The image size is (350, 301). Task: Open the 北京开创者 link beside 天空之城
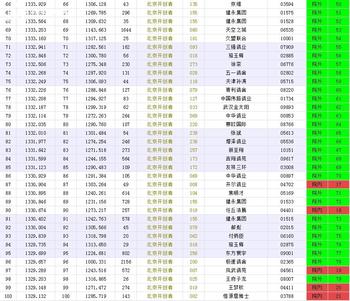(x=160, y=30)
